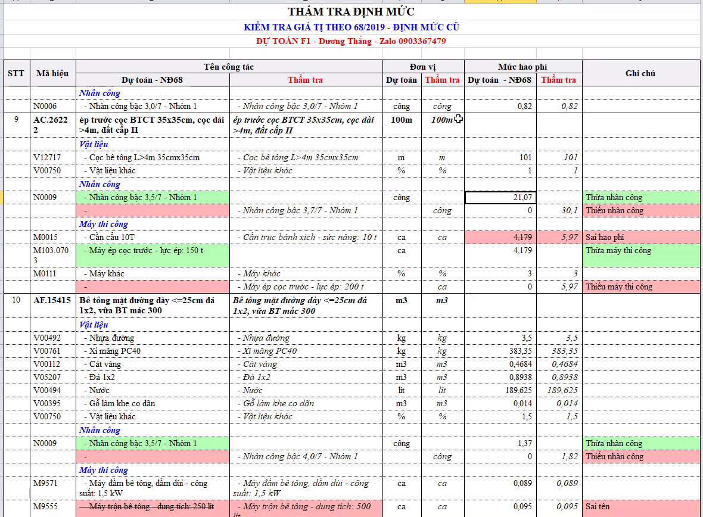Select the value 30,1 cell

(559, 210)
